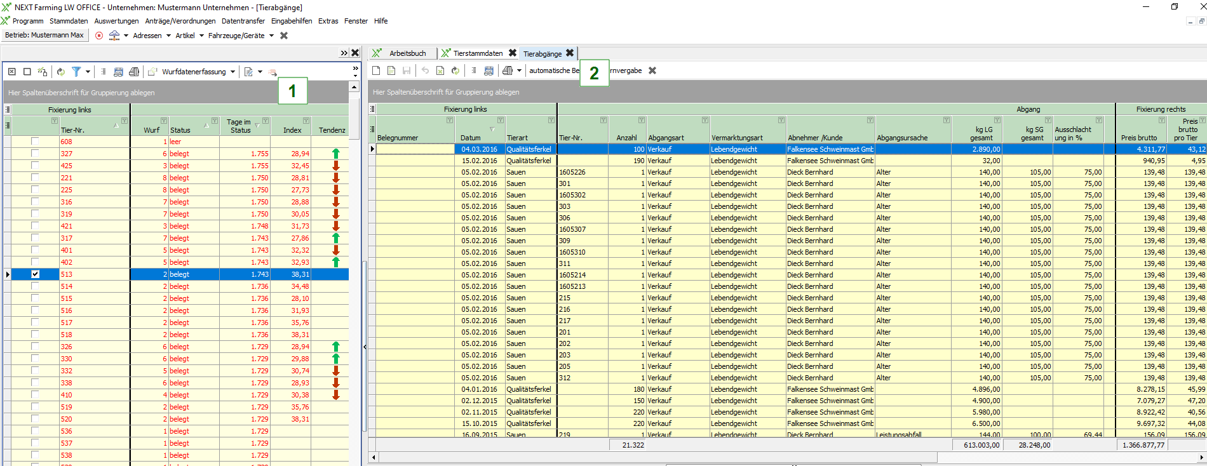Tick the checkbox for animal 327
The height and width of the screenshot is (466, 1207).
point(35,154)
